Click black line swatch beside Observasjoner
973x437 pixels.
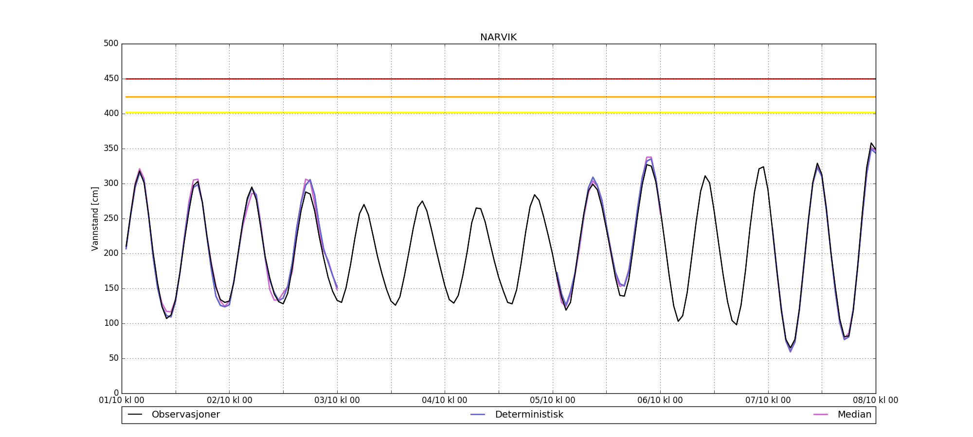[x=135, y=415]
